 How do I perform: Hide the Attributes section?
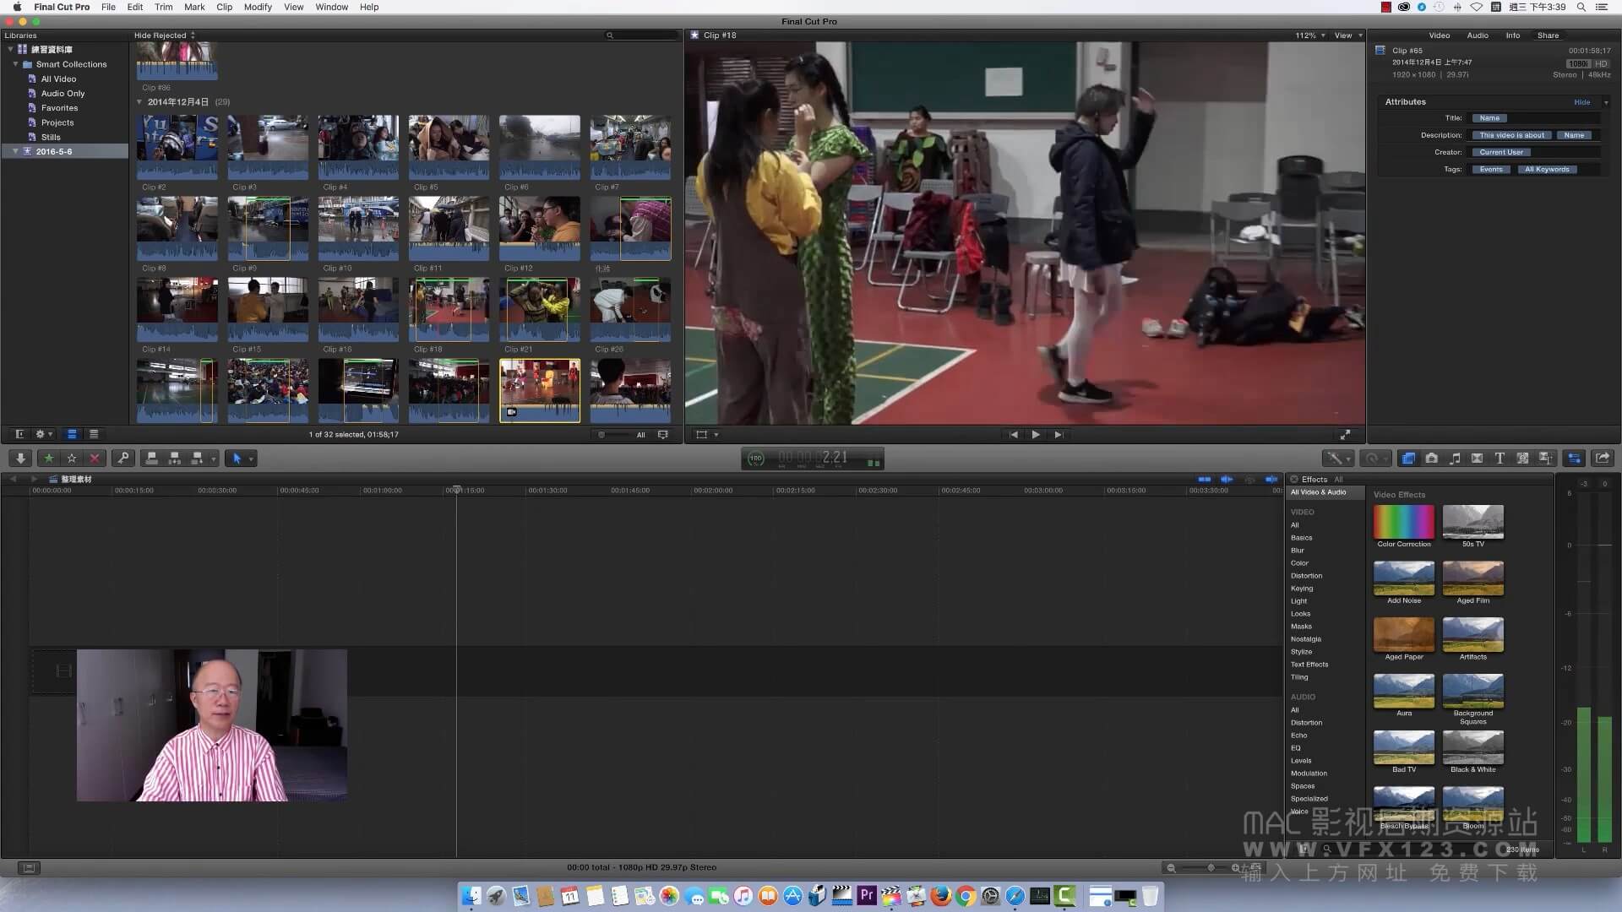click(x=1581, y=102)
